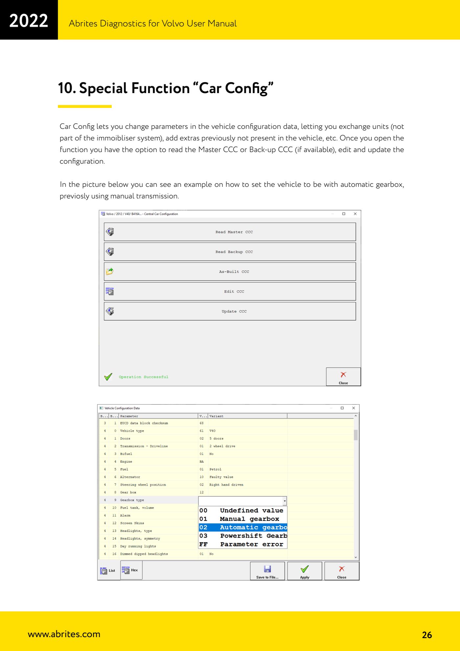Close the Central Car Configuration dialog via Close button
Screen dimensions: 460x651
pos(343,377)
